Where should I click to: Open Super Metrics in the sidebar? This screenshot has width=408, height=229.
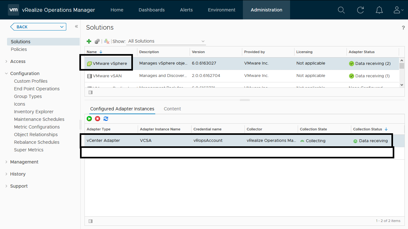point(29,150)
